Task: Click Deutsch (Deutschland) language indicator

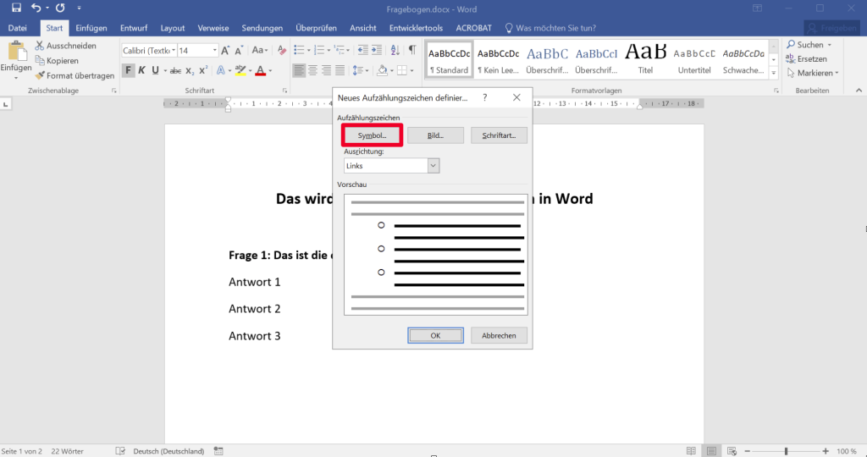Action: pos(168,451)
